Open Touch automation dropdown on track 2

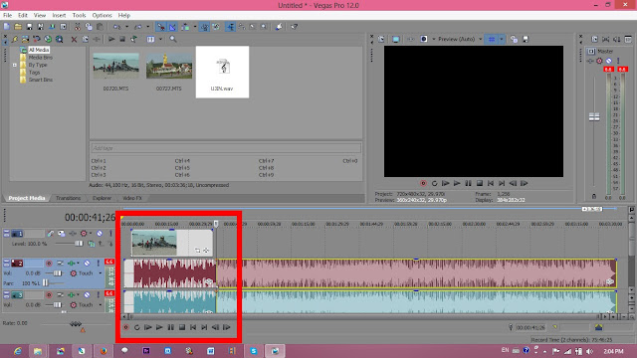coord(100,273)
